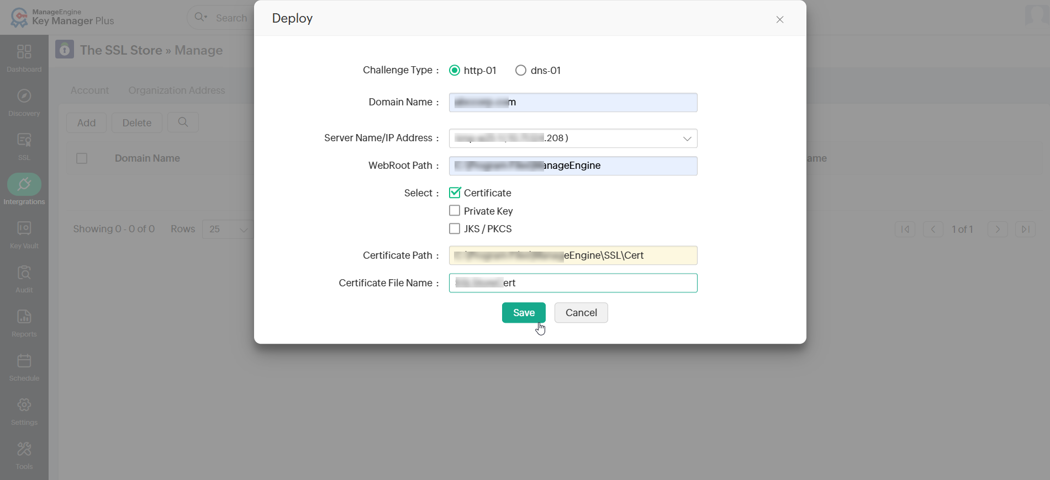Click the Key Manager Plus logo
1050x480 pixels.
click(62, 18)
